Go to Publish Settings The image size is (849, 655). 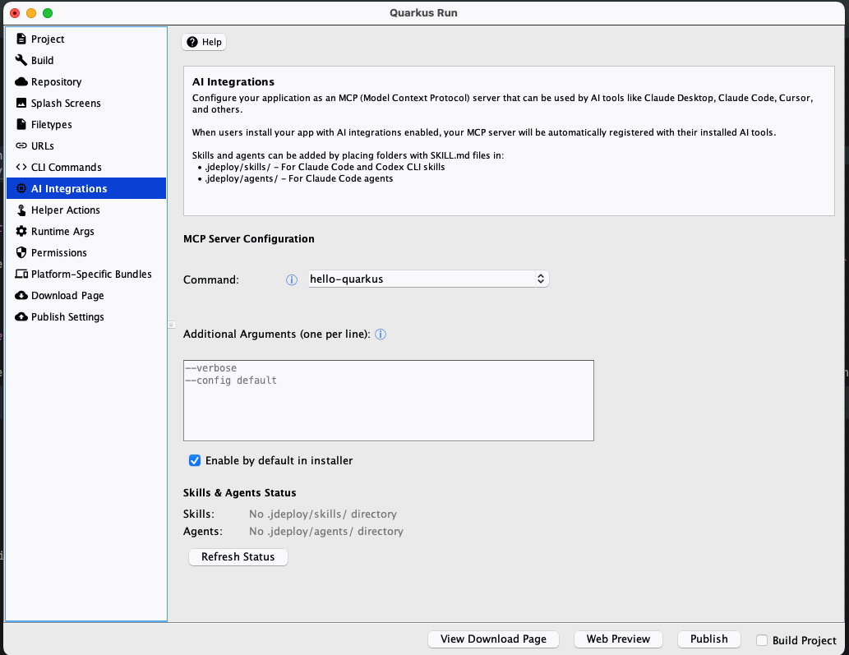click(86, 316)
